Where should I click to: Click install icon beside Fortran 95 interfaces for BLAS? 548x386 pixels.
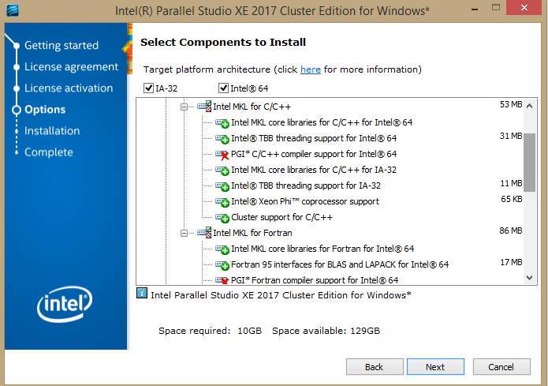(222, 265)
